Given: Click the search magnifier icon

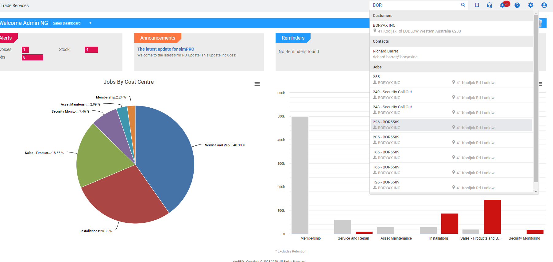Looking at the screenshot, I should coord(463,5).
